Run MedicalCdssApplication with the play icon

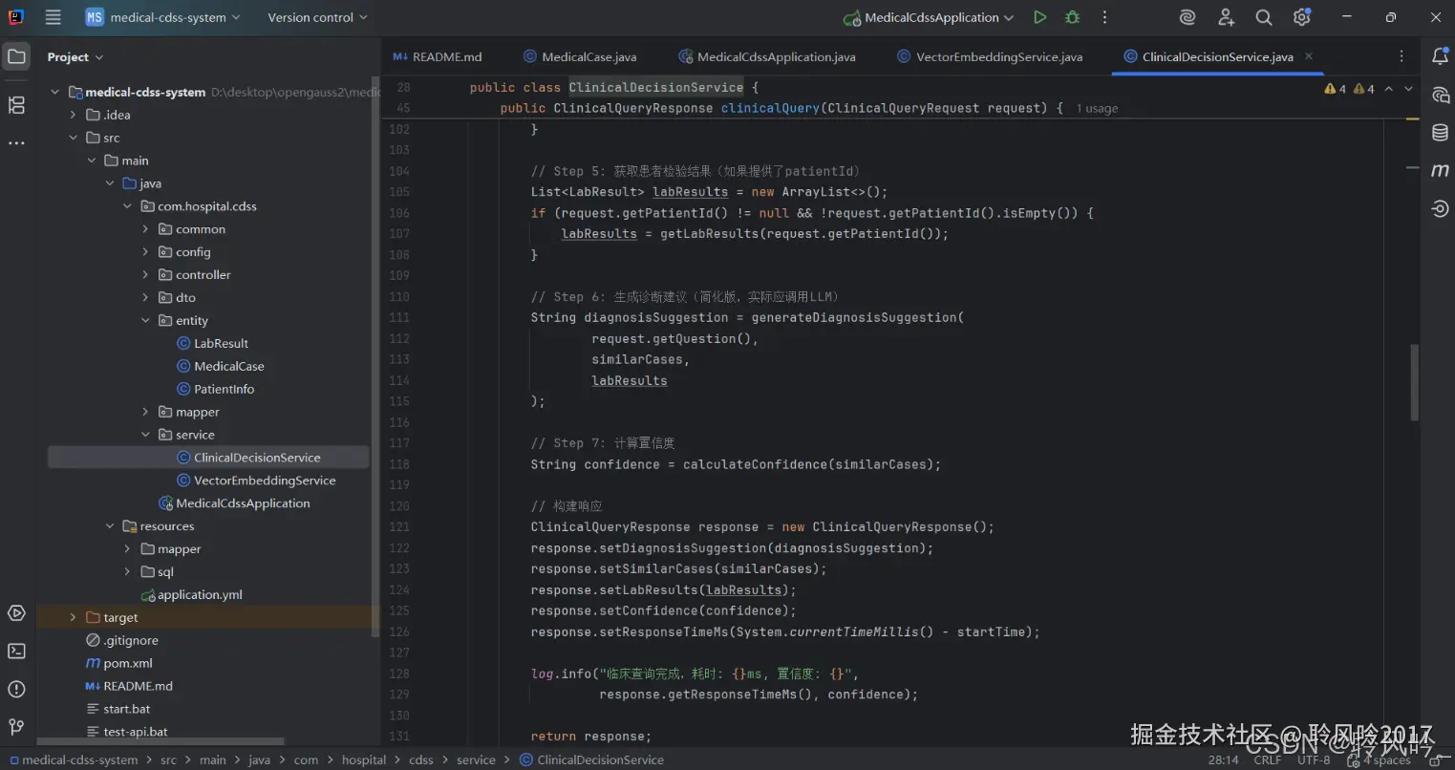[1040, 17]
